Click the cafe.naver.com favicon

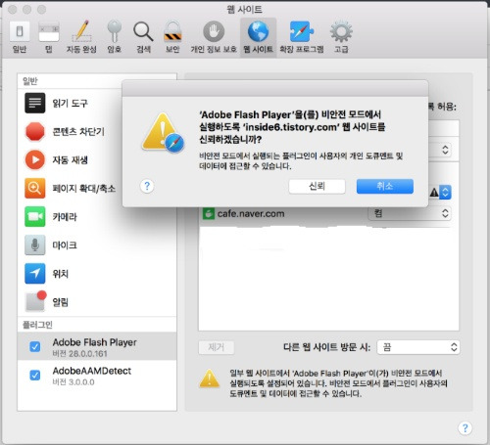(209, 214)
